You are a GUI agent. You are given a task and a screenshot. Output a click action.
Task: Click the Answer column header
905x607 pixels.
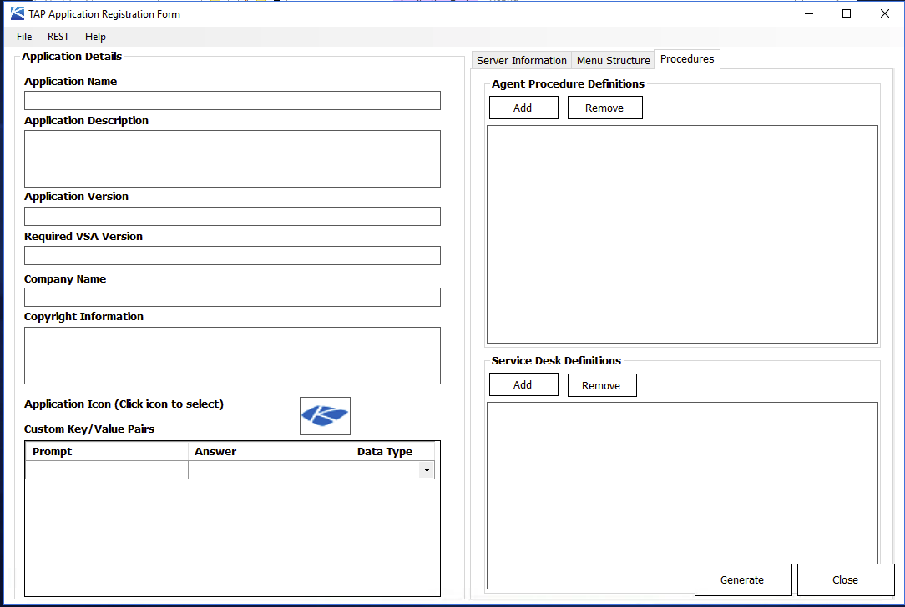pyautogui.click(x=270, y=451)
